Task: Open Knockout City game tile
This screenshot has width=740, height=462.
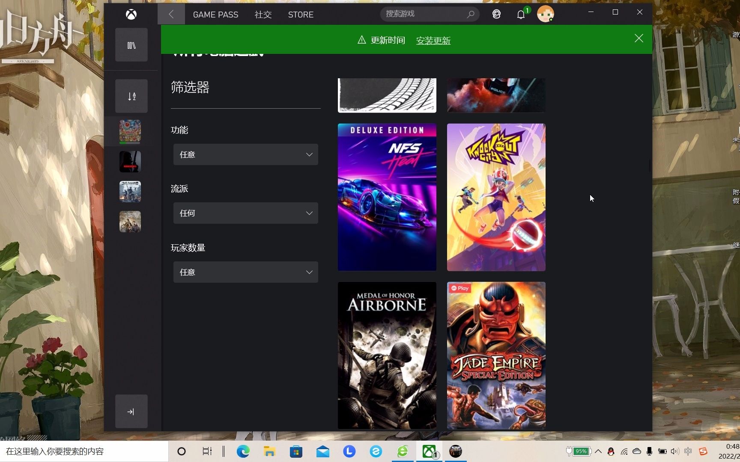Action: (496, 197)
